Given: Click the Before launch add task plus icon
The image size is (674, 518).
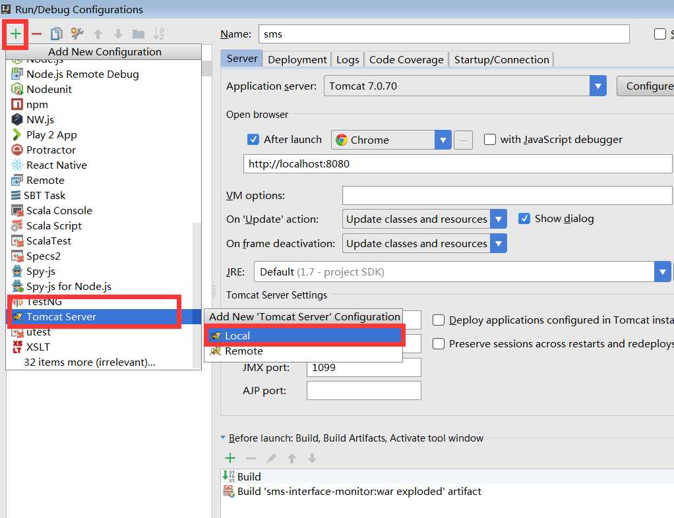Looking at the screenshot, I should coord(230,458).
